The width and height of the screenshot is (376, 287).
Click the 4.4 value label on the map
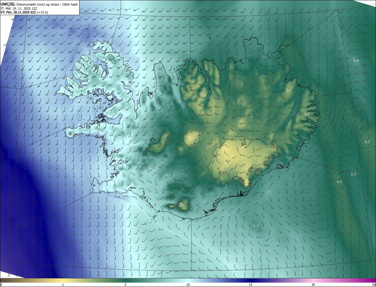(x=339, y=182)
